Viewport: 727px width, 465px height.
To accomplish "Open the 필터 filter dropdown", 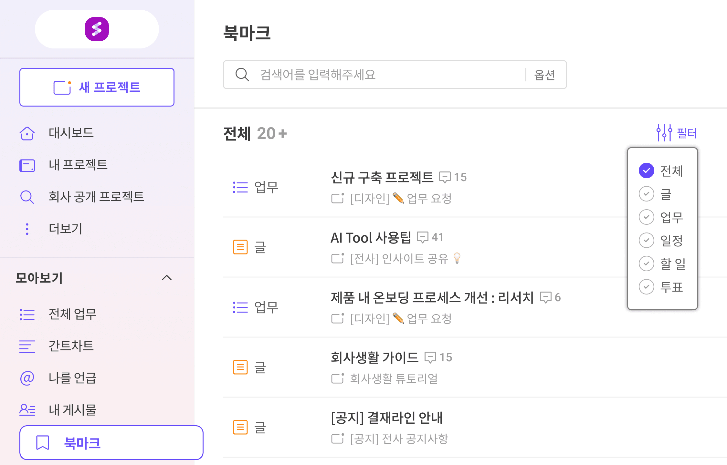I will pyautogui.click(x=677, y=133).
